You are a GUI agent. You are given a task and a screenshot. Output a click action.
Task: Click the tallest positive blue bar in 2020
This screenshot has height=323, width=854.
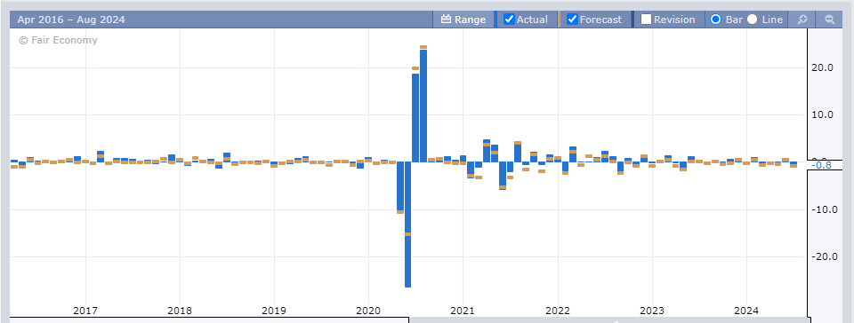point(423,106)
